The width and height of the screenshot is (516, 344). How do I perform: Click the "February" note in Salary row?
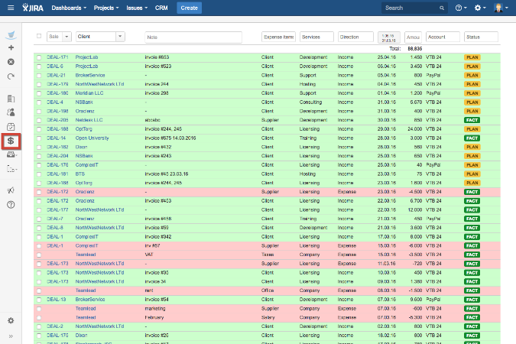154,318
